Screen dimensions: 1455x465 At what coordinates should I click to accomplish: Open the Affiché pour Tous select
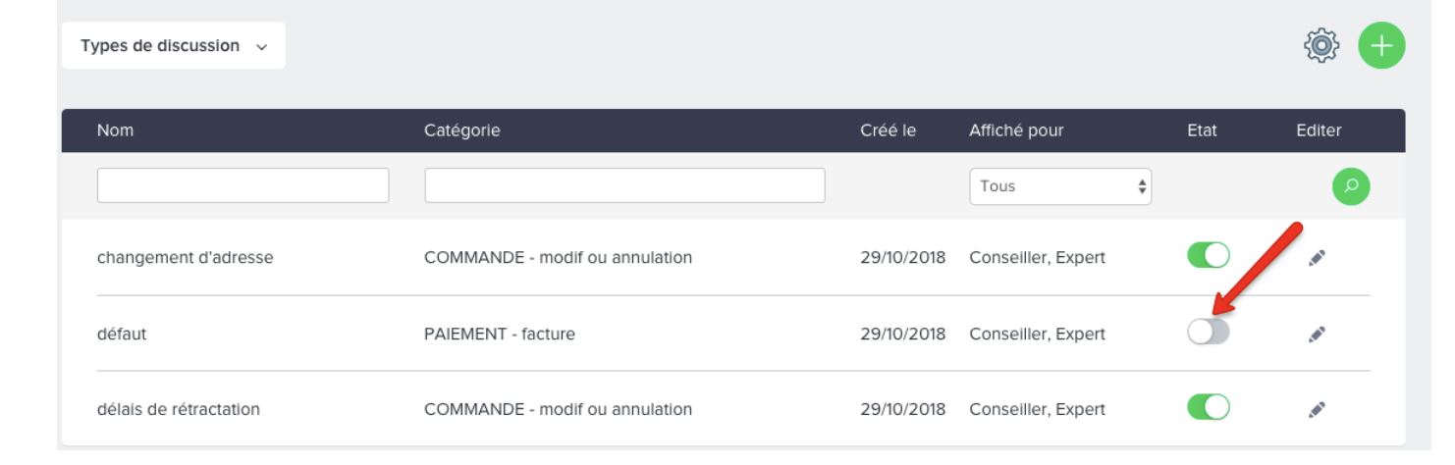pyautogui.click(x=1060, y=186)
